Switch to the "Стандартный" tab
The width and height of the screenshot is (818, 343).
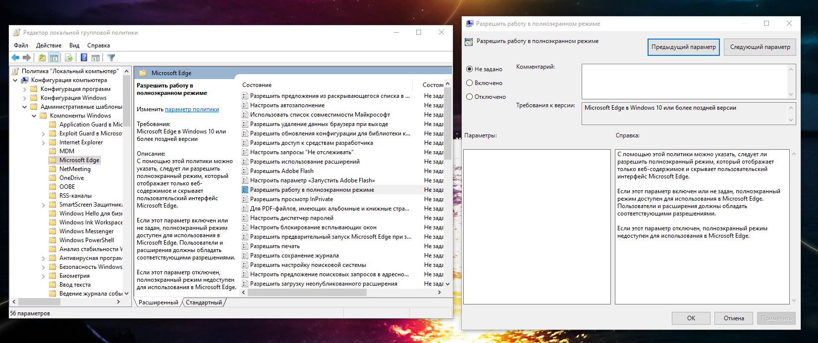click(204, 302)
